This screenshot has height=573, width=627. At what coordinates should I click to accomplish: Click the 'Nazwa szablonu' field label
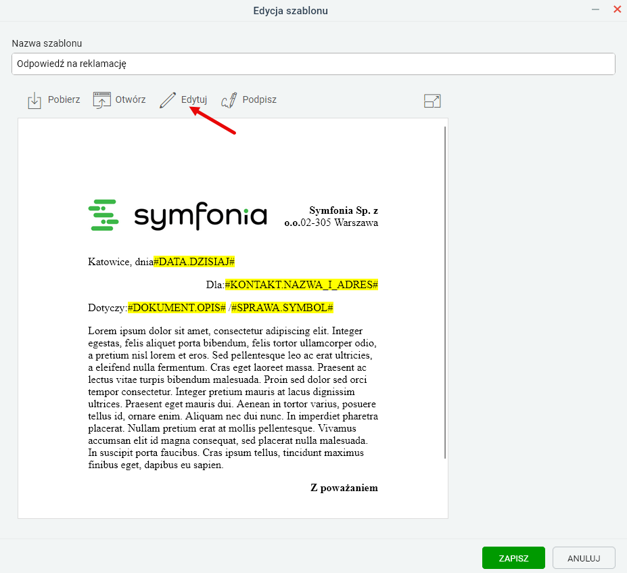coord(47,43)
